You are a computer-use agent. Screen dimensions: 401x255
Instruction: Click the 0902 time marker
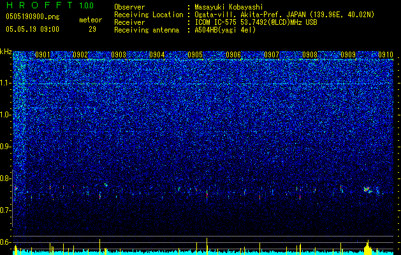[x=80, y=55]
